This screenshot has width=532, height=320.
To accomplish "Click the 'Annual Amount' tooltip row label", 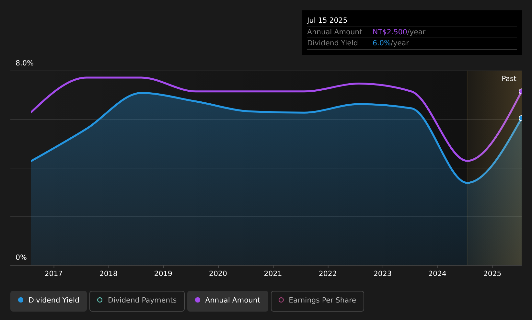I will click(x=335, y=32).
